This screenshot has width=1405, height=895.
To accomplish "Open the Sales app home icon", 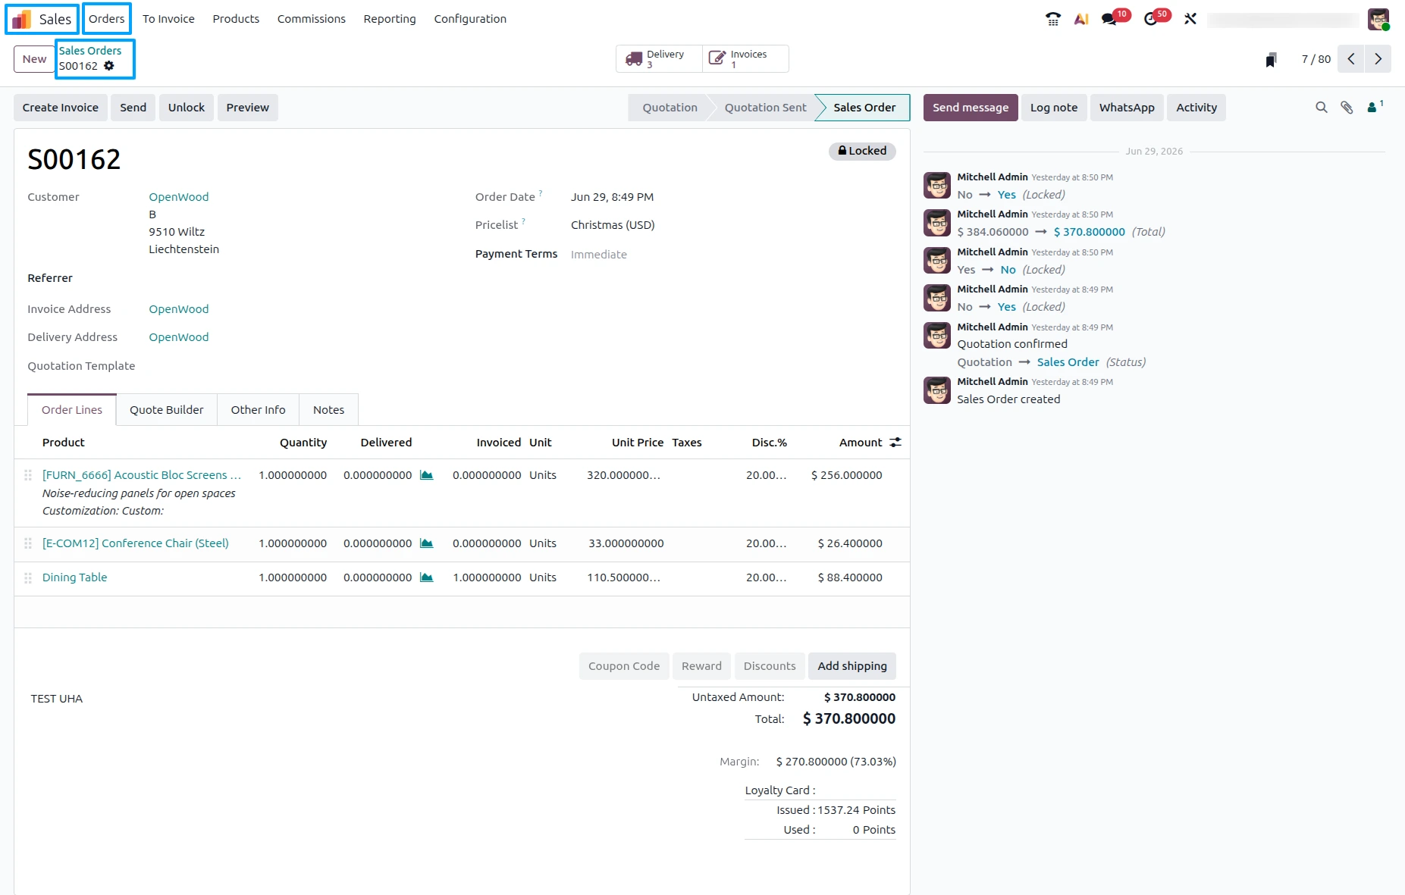I will click(21, 19).
